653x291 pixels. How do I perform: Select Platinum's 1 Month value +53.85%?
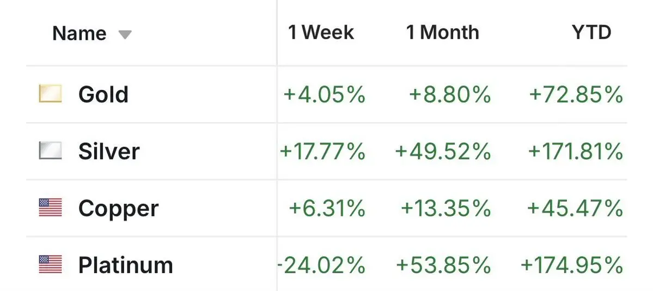click(x=443, y=266)
